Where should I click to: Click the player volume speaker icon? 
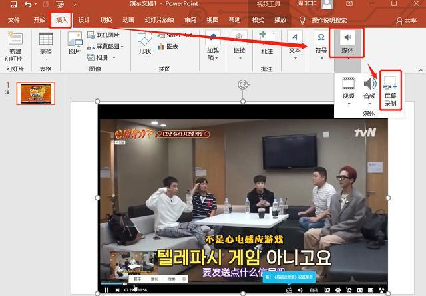(x=300, y=290)
